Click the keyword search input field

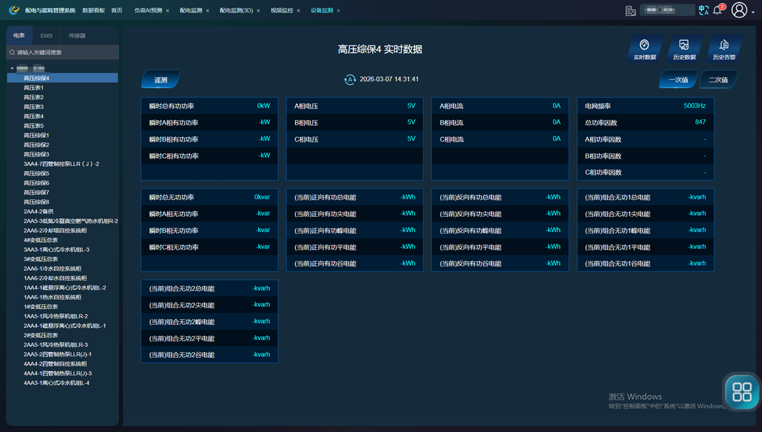click(x=63, y=53)
